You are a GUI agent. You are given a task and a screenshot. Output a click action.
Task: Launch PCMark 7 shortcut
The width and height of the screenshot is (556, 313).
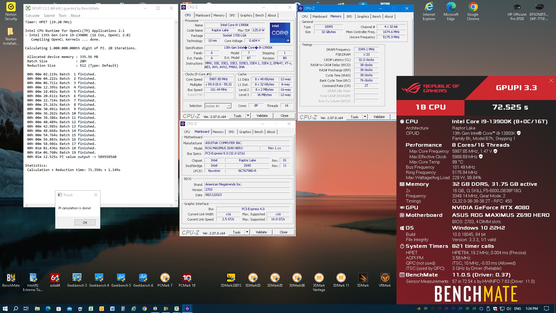pos(165,280)
